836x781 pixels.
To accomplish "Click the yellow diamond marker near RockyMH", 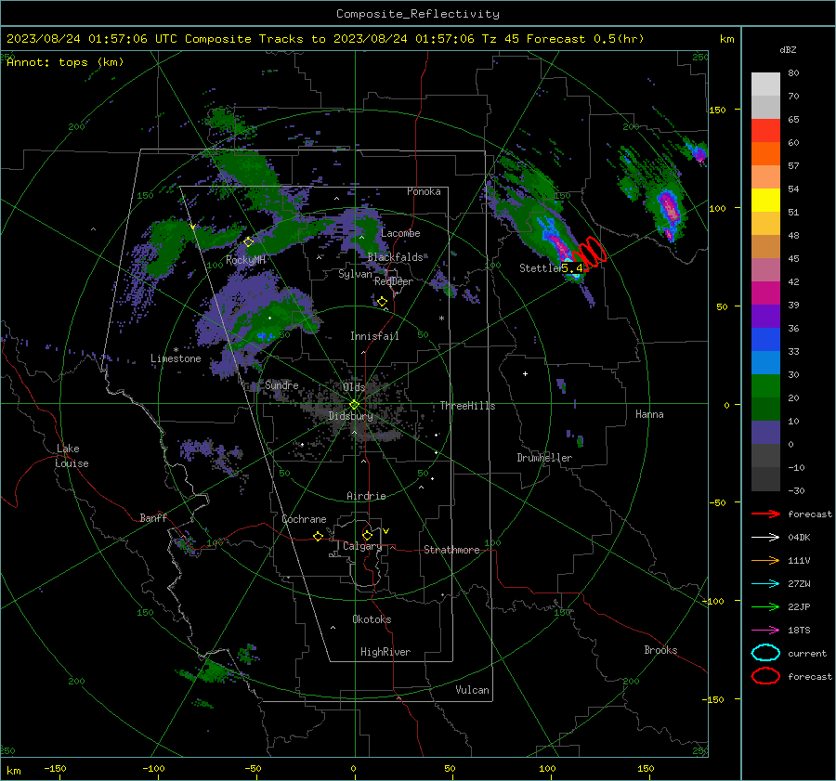I will tap(248, 242).
